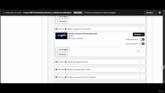Click the video type icon in Aula 26
165x93 pixels.
tap(65, 69)
